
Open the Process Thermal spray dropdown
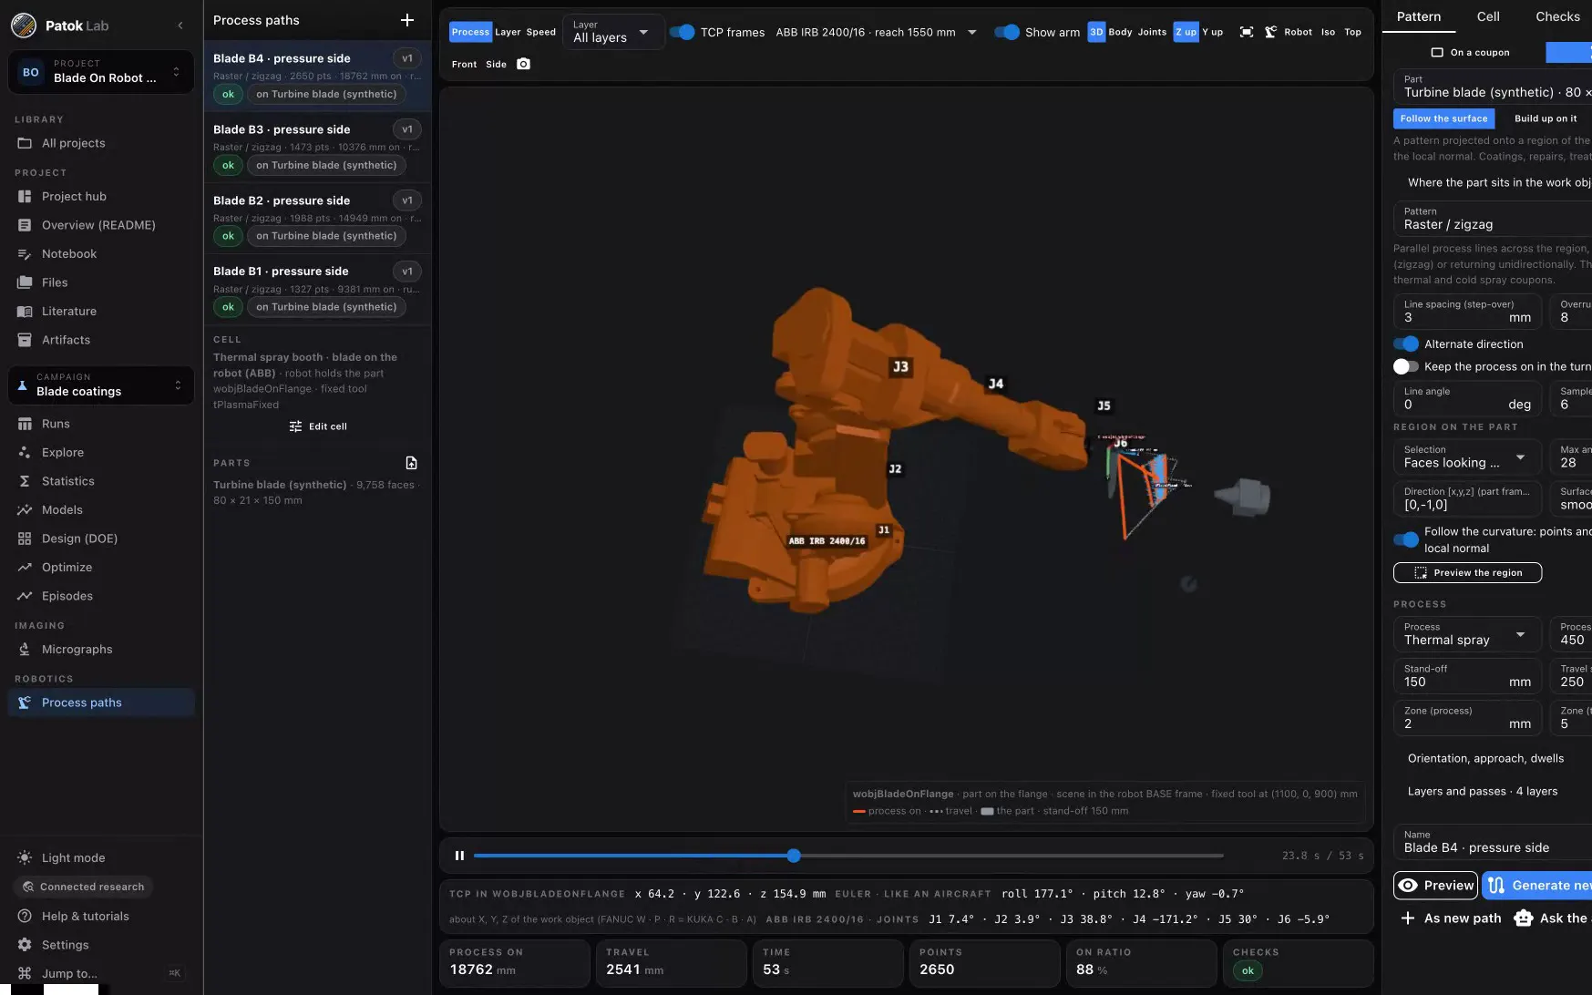pyautogui.click(x=1466, y=634)
